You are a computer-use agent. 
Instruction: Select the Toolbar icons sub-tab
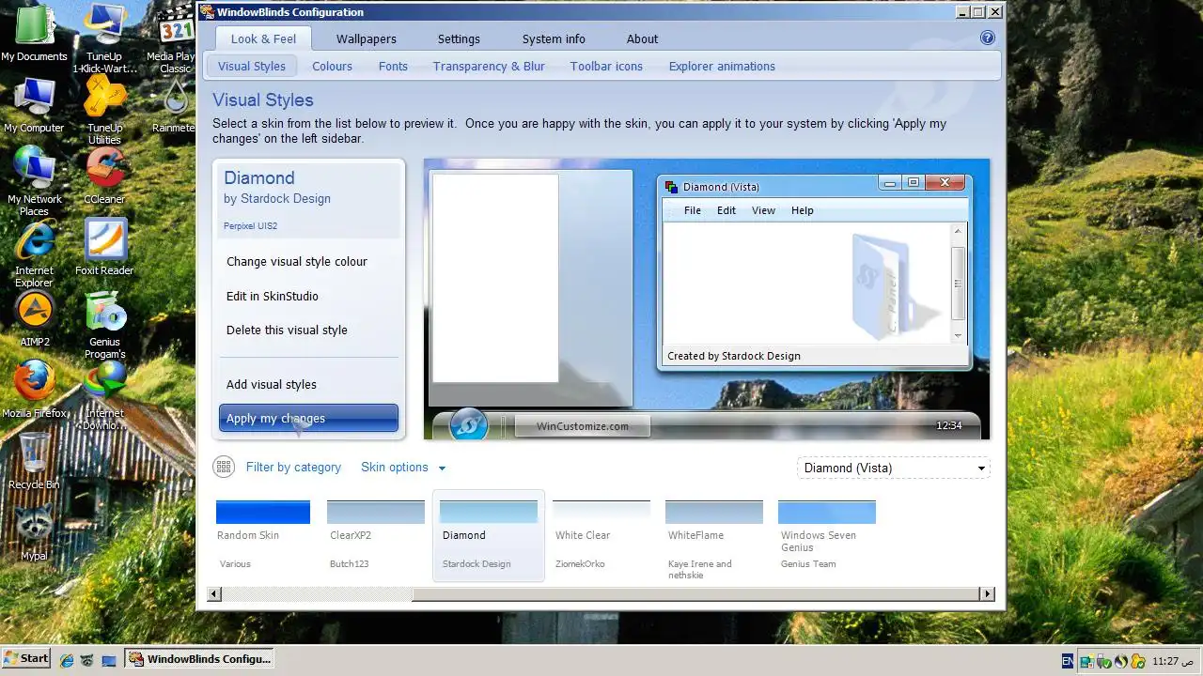point(606,66)
